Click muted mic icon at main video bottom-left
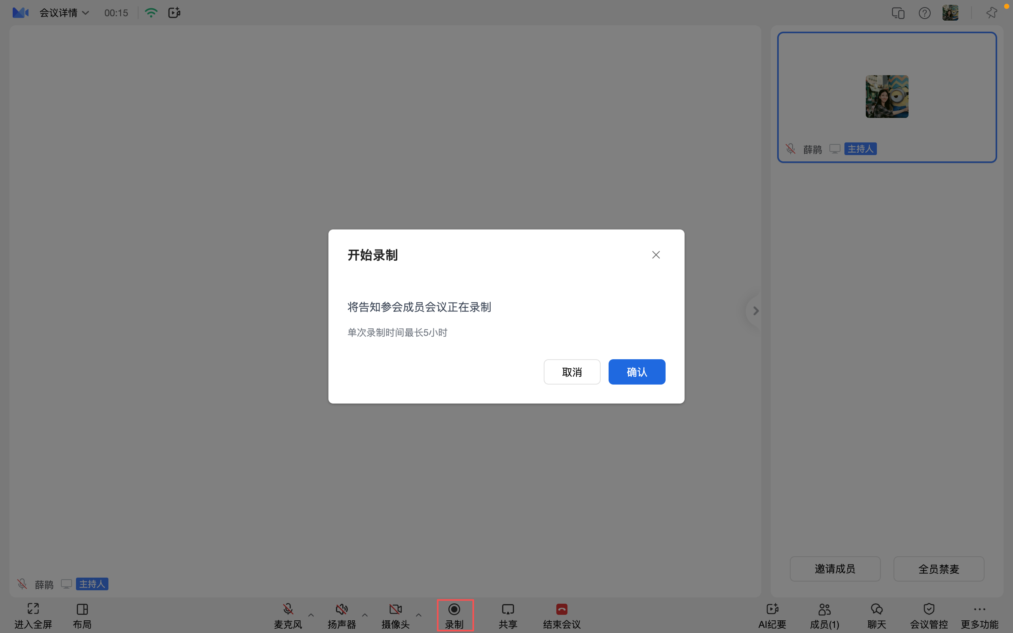 point(22,584)
